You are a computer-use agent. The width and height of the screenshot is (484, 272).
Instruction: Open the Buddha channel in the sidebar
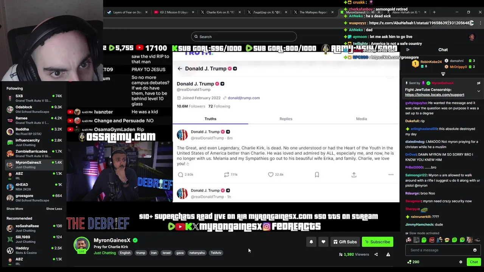pyautogui.click(x=34, y=131)
